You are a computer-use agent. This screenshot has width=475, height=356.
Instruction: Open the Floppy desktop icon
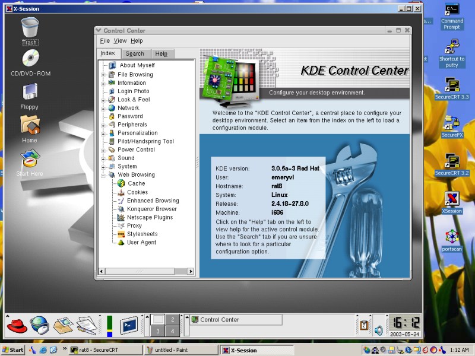click(x=30, y=94)
